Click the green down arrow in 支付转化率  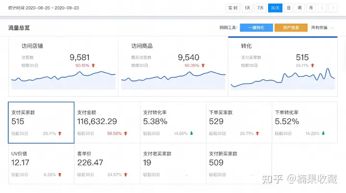[x=192, y=133]
